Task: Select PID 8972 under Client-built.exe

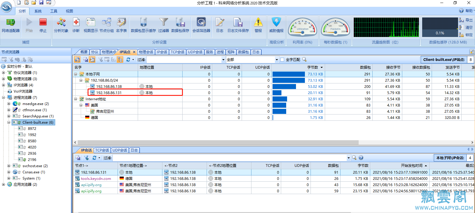Action: [32, 129]
